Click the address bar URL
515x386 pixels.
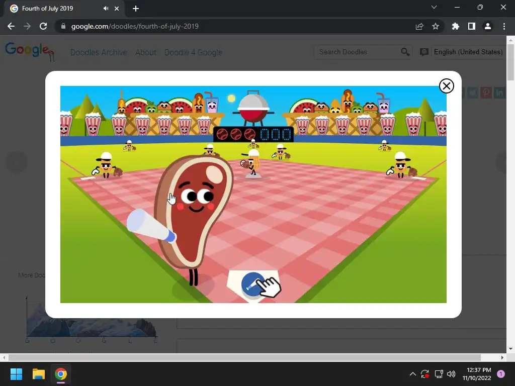tap(135, 26)
